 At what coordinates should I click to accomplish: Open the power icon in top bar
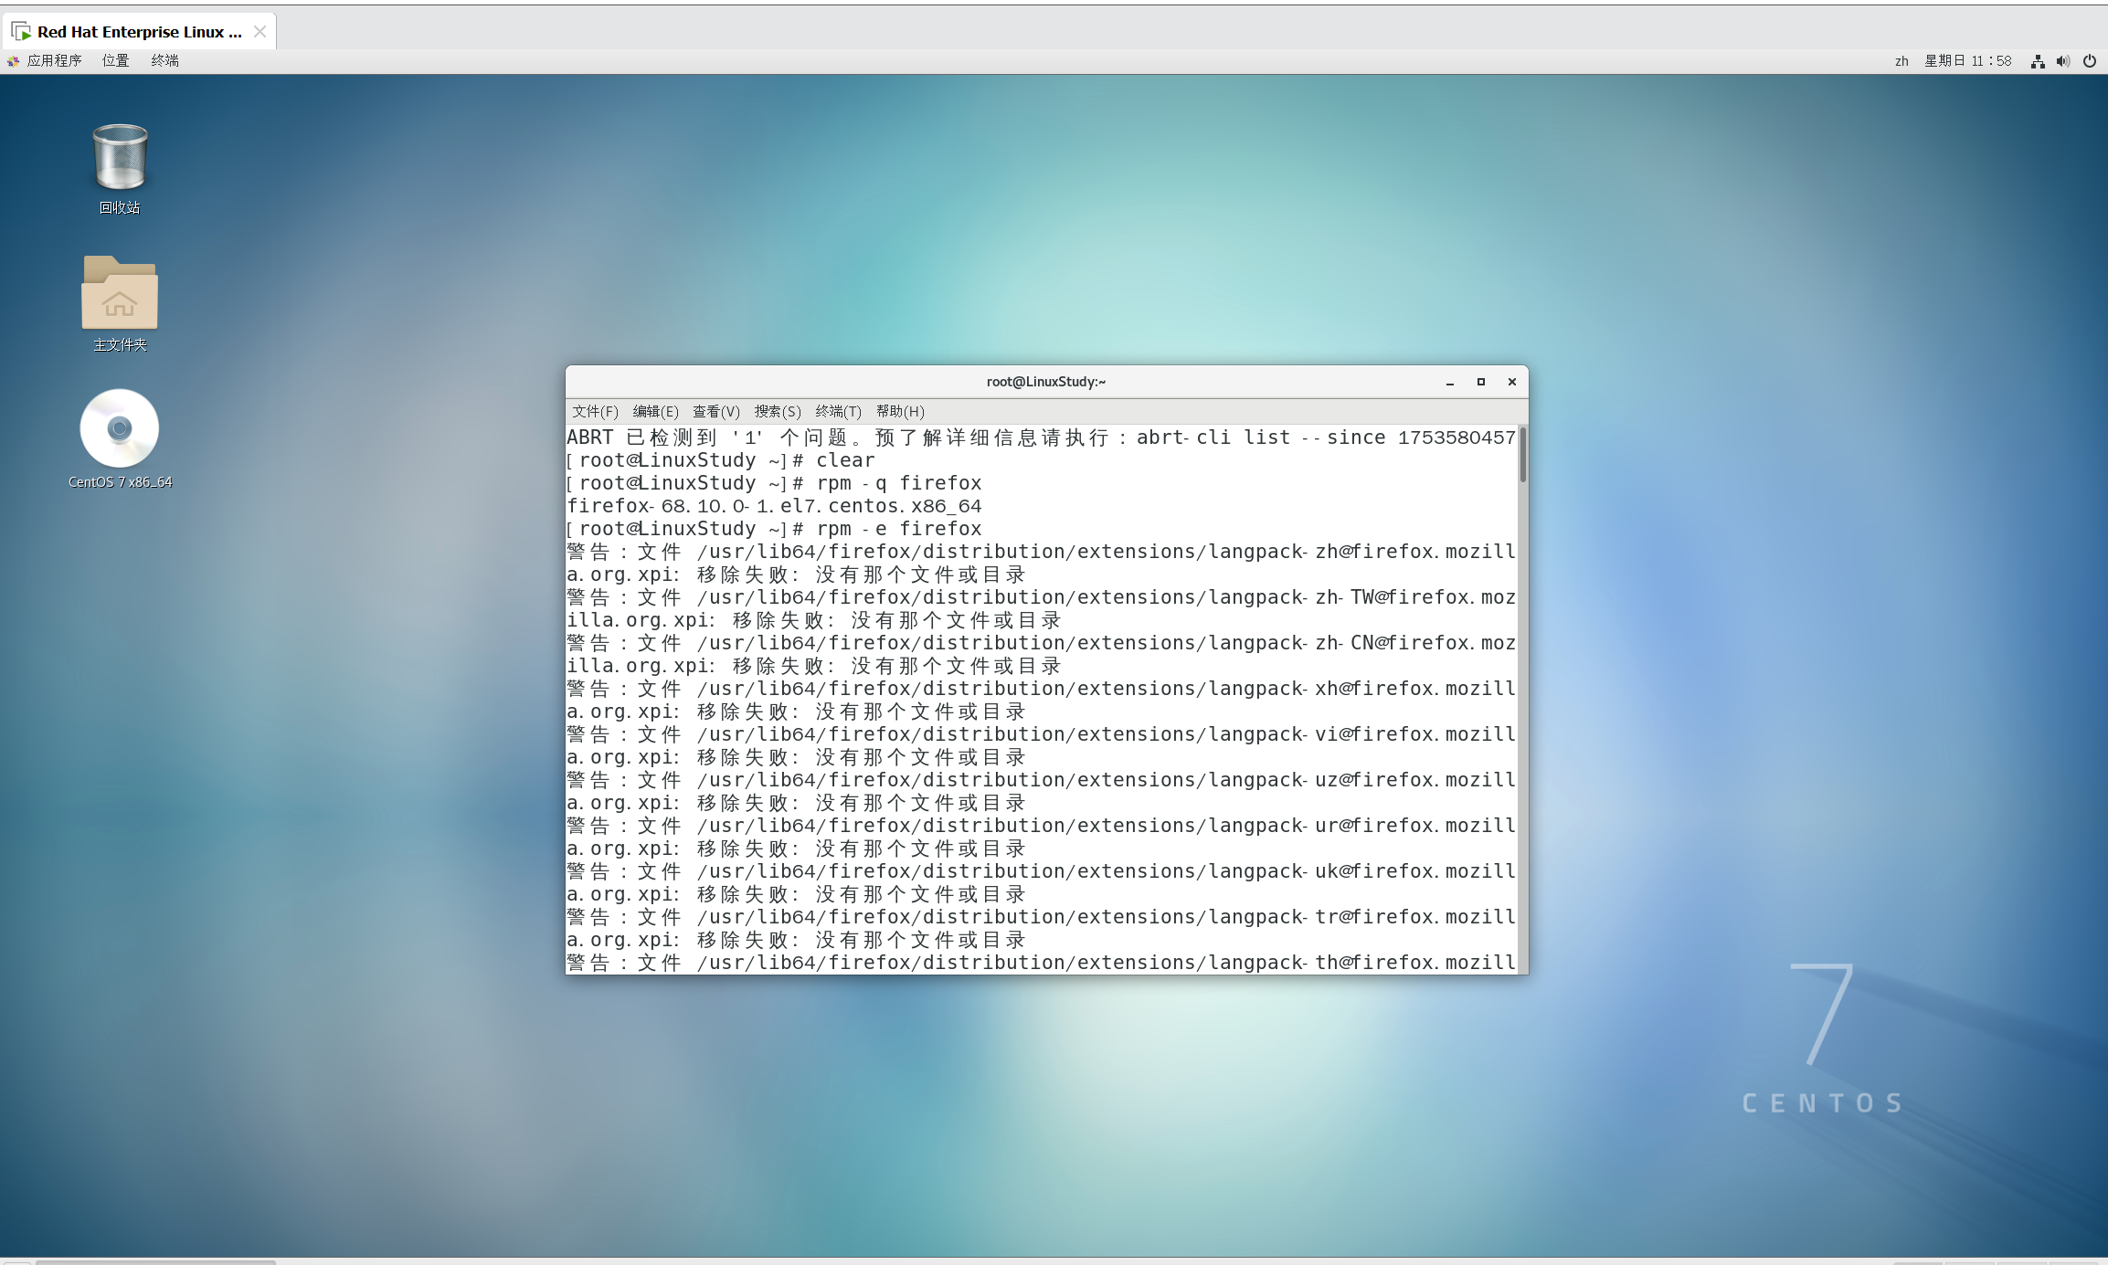pyautogui.click(x=2089, y=61)
